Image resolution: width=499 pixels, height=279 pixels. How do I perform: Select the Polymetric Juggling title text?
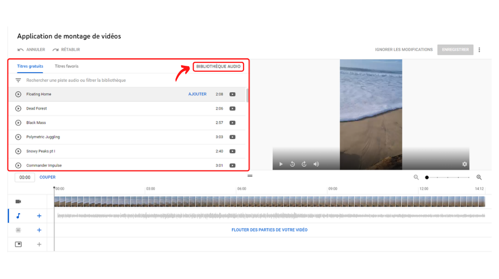pyautogui.click(x=43, y=137)
